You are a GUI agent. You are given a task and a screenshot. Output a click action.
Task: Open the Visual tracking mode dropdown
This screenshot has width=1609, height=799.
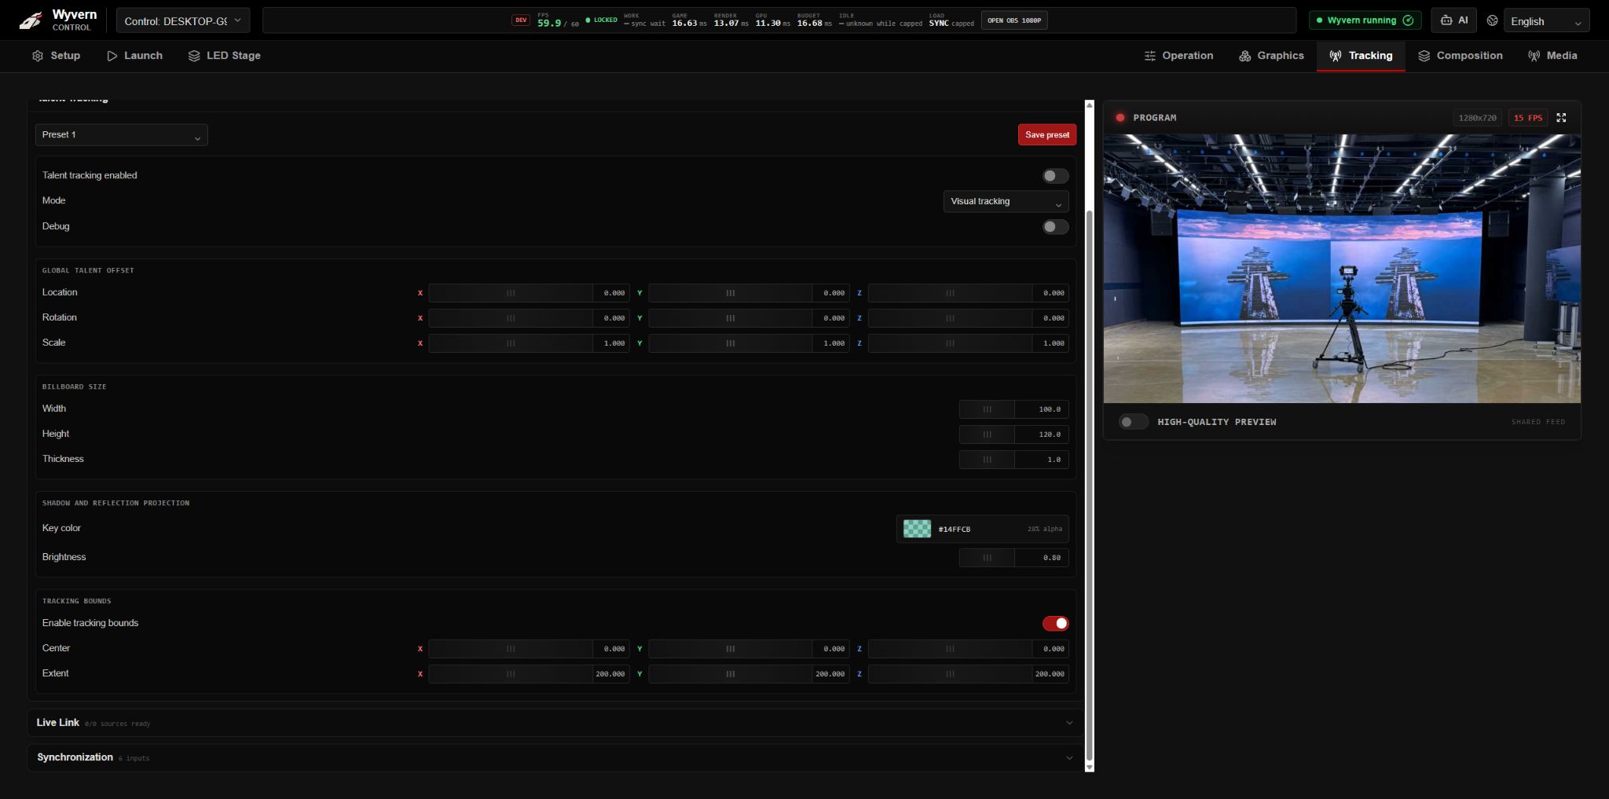[x=1006, y=202]
